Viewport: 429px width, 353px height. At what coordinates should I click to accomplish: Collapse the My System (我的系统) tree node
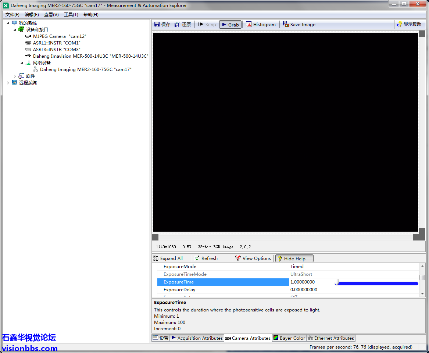pos(8,23)
